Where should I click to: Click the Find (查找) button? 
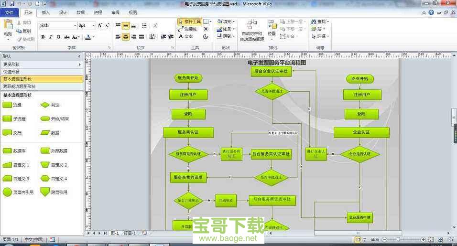click(x=320, y=21)
